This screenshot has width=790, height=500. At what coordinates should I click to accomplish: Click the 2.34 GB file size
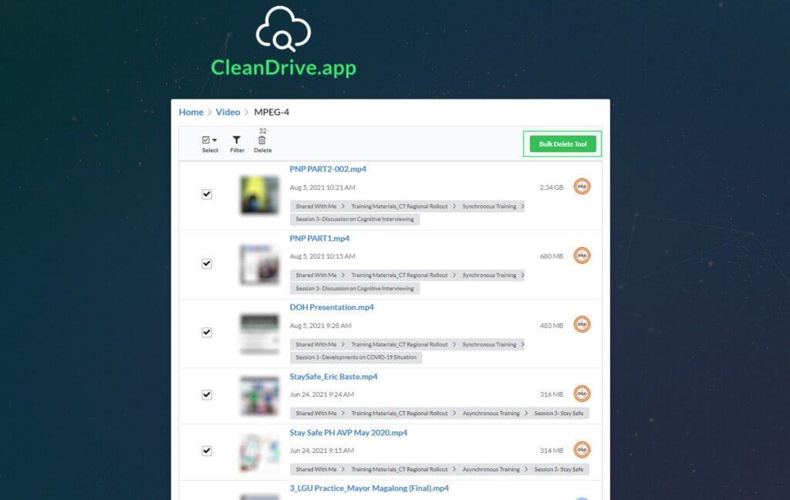551,187
